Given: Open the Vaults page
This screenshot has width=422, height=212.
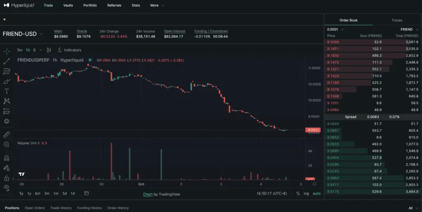Looking at the screenshot, I should (68, 5).
